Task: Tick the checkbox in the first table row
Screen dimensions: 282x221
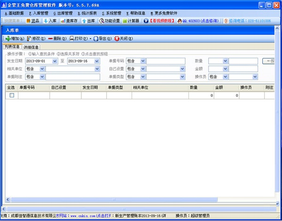Action: click(12, 95)
